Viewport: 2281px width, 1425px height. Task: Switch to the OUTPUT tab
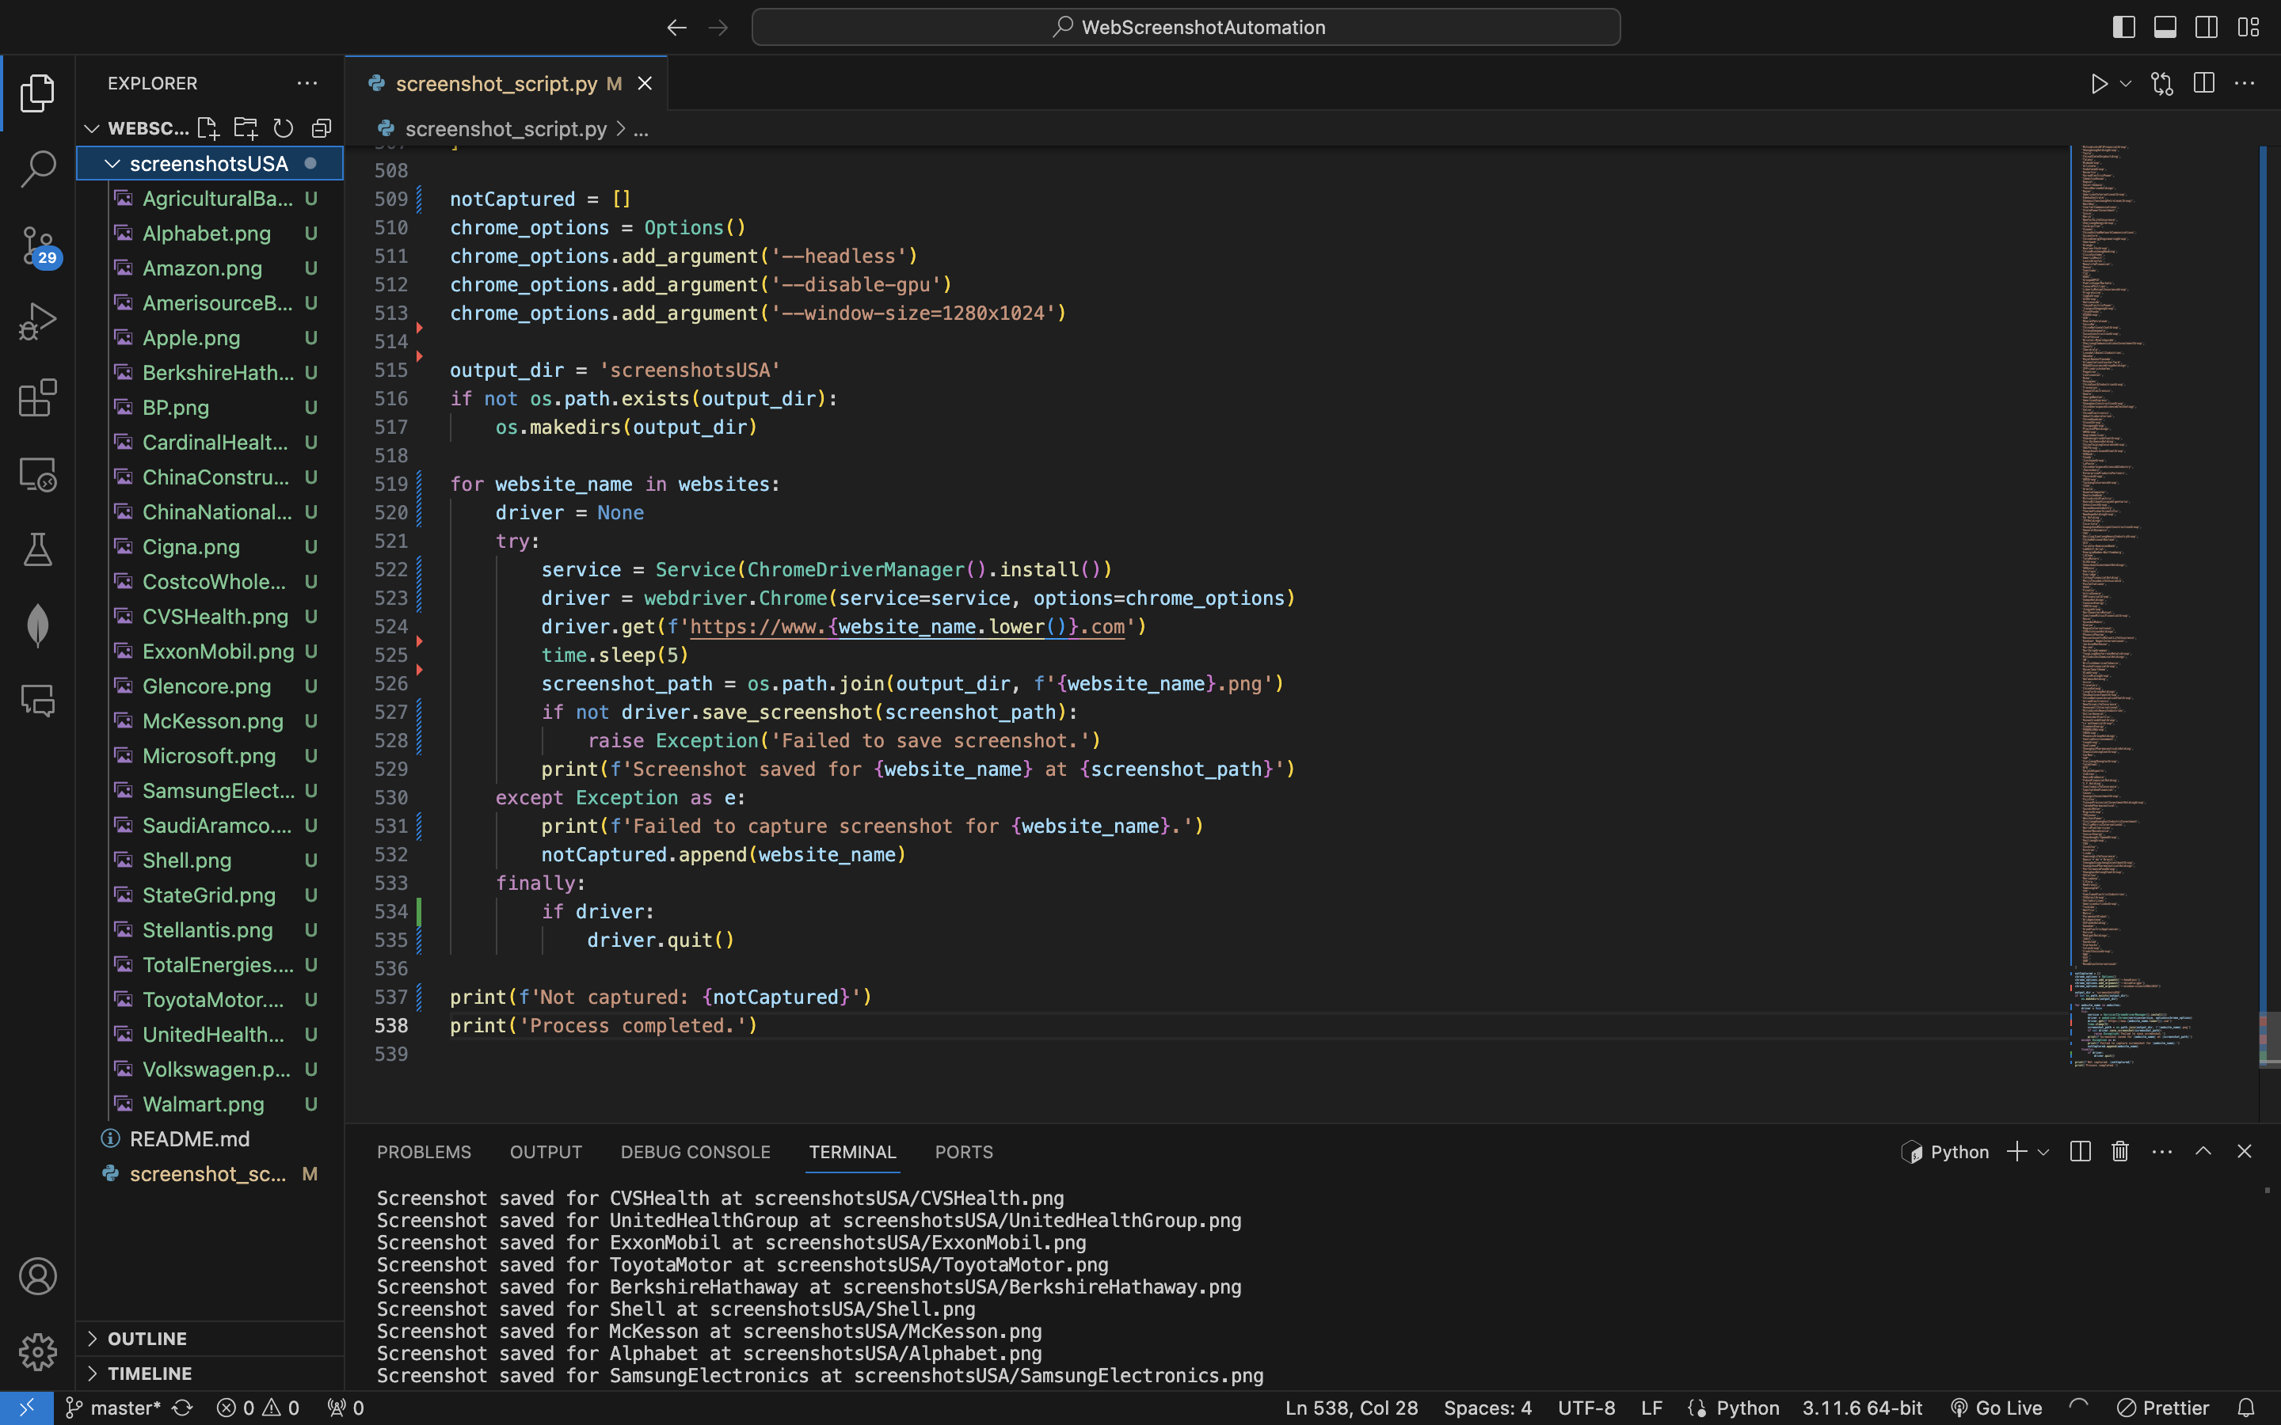[x=546, y=1152]
